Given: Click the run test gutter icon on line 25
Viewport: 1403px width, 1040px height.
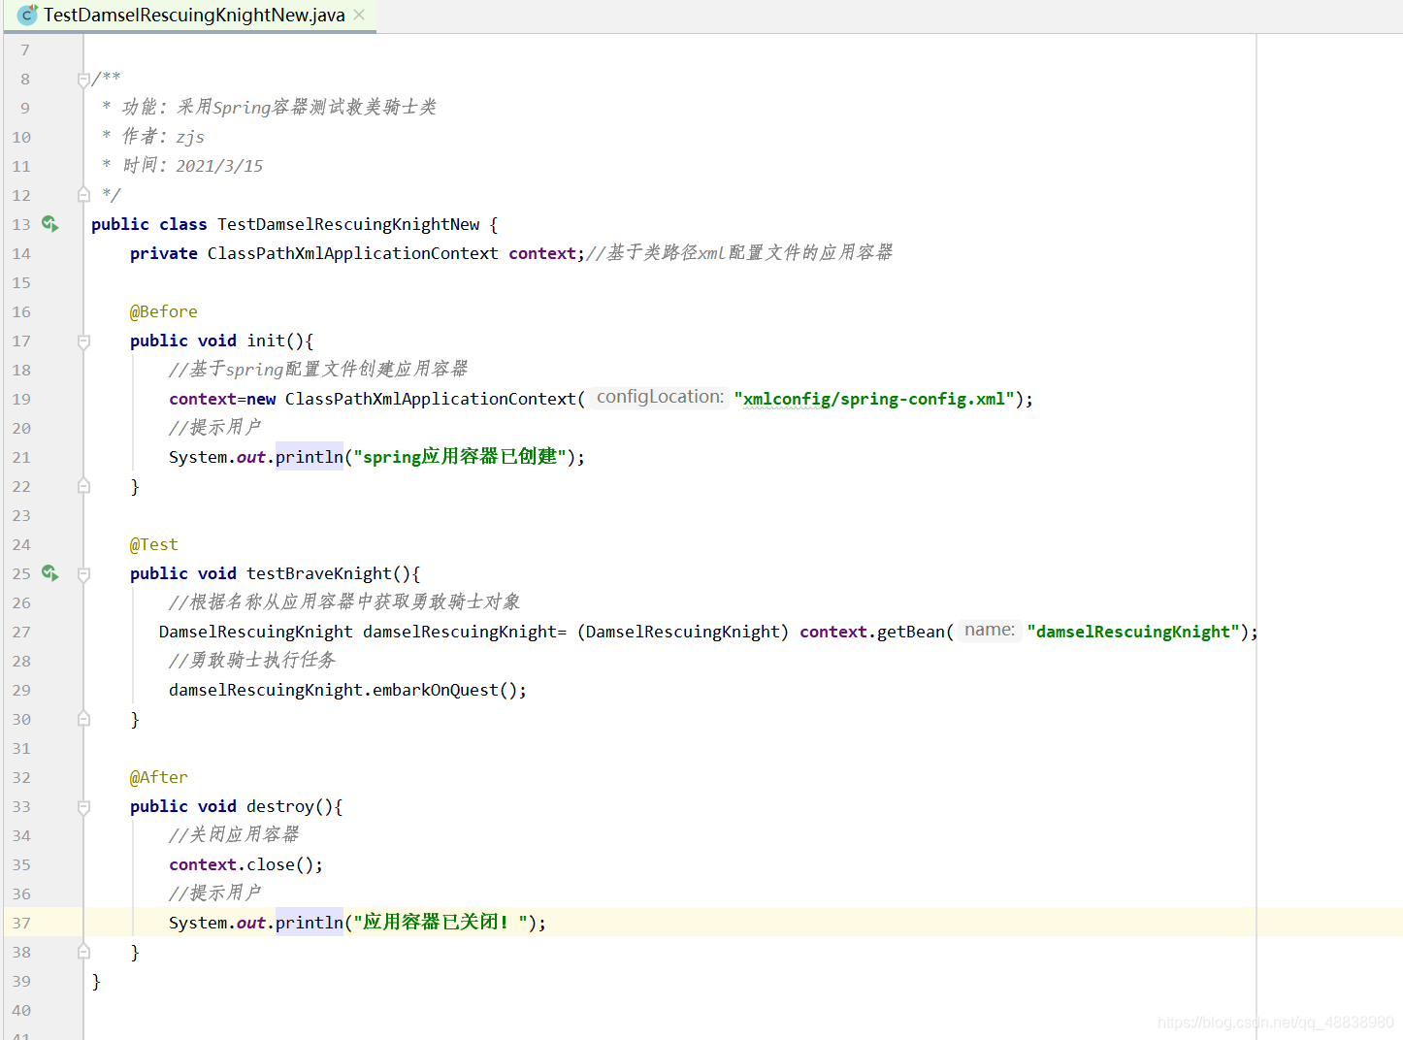Looking at the screenshot, I should click(50, 573).
